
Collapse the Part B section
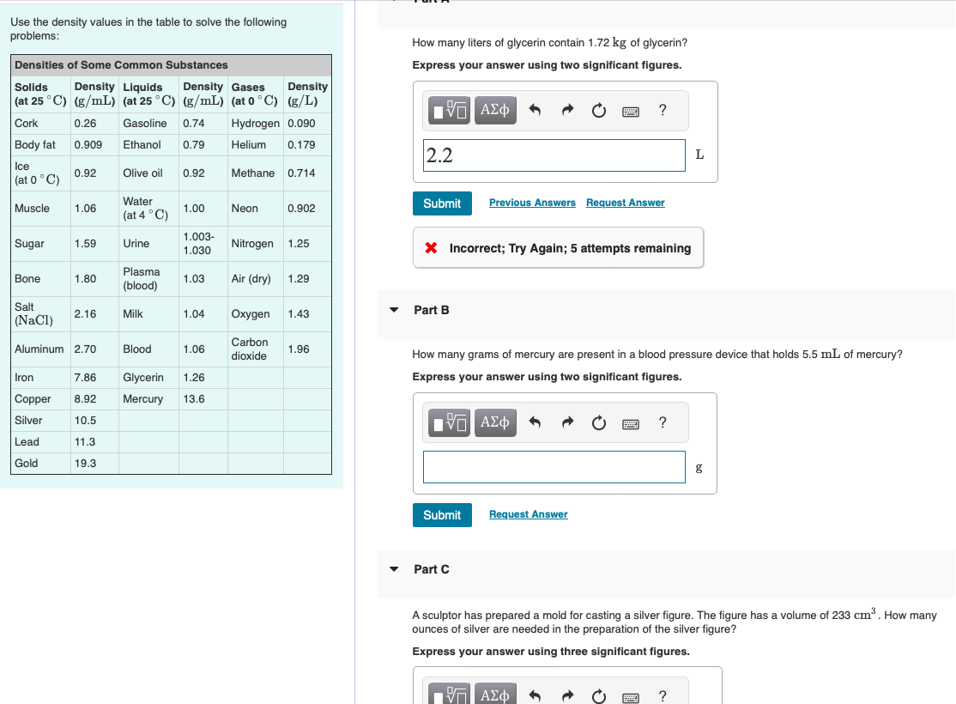coord(394,310)
